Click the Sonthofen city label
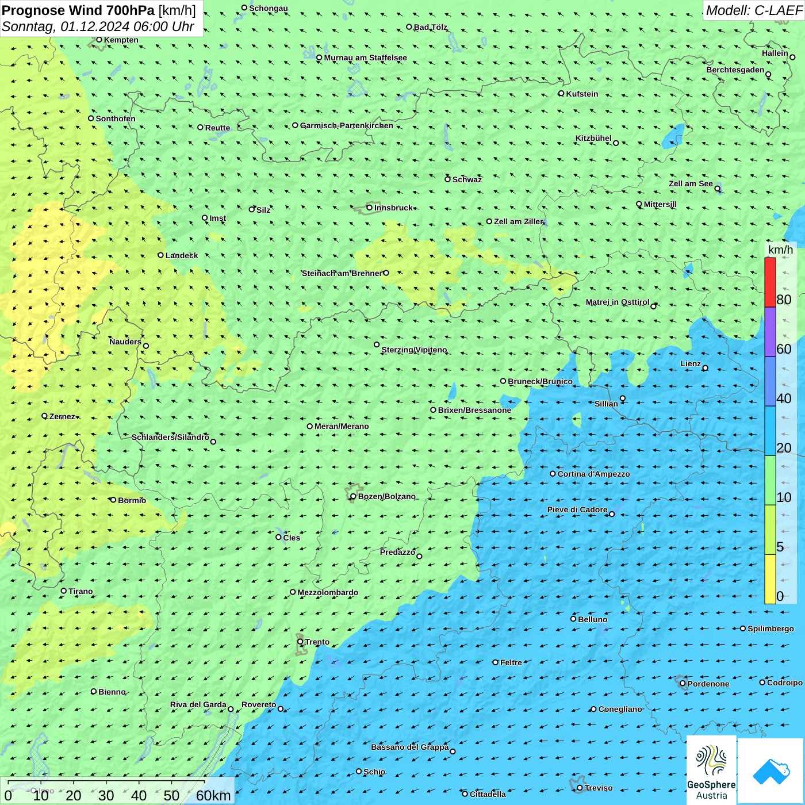805x805 pixels. tap(116, 118)
